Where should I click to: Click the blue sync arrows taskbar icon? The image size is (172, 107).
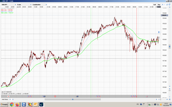coord(24,105)
